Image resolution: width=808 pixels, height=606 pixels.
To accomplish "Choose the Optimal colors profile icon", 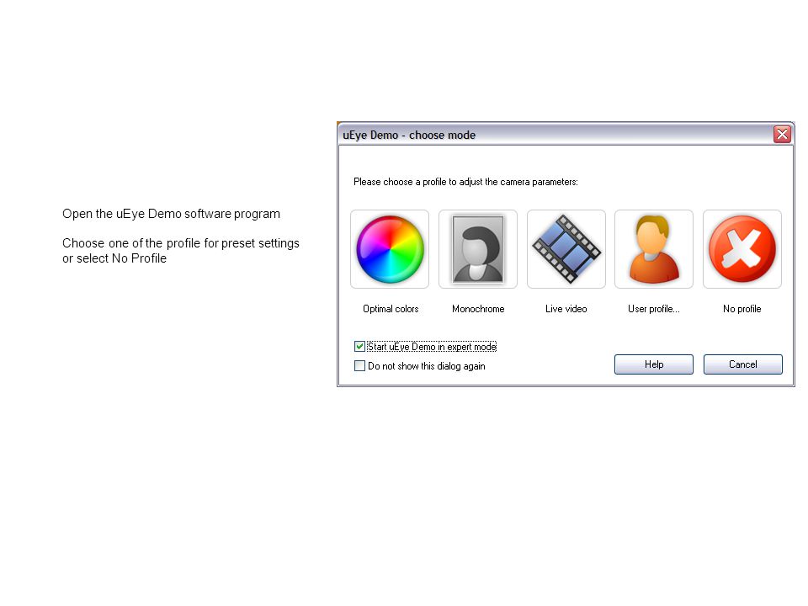I will pos(390,249).
